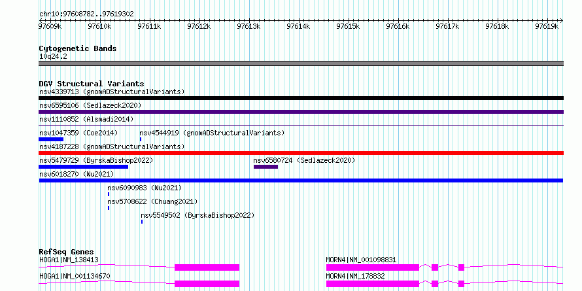Click the nsv6580724 Sedlazeck2020 purple bar
The width and height of the screenshot is (582, 291).
[x=265, y=167]
